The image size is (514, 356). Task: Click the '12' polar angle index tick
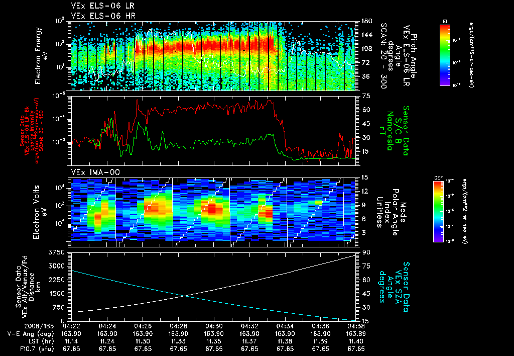point(366,191)
